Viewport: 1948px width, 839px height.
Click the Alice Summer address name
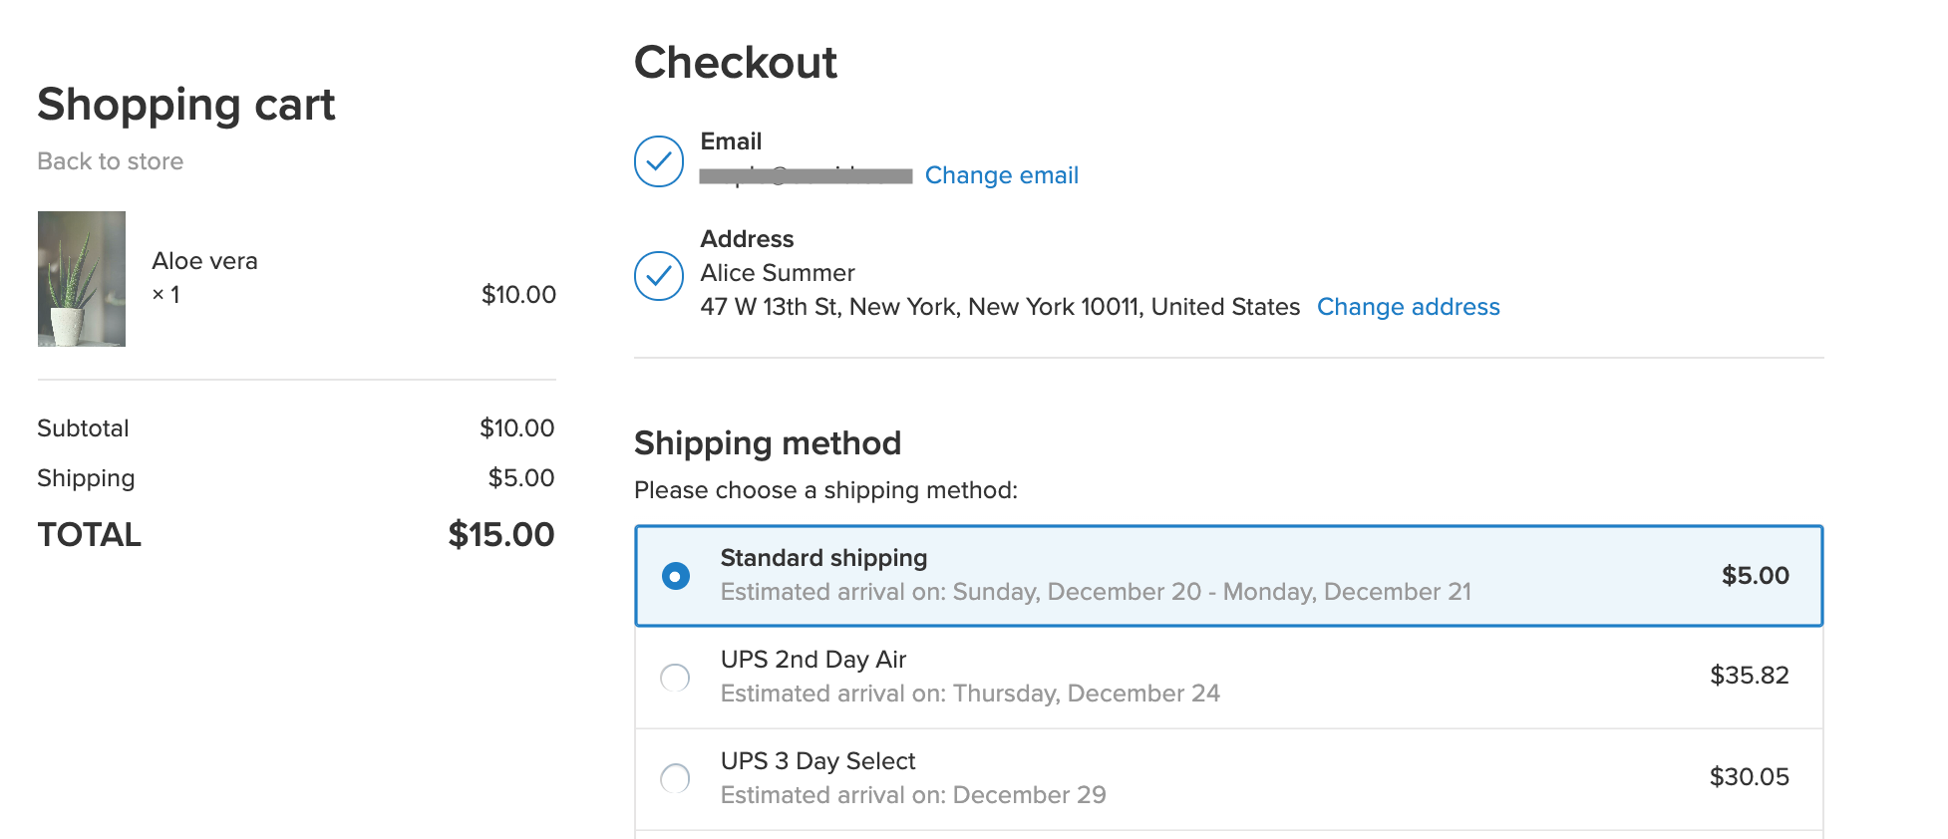point(778,273)
